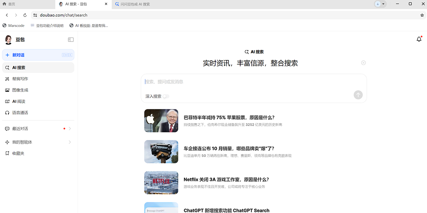Open 图像生成 in the sidebar
427x213 pixels.
pos(38,90)
